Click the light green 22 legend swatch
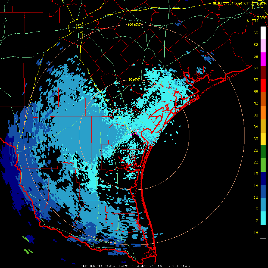Screen dimensions: 268x268 [263, 165]
